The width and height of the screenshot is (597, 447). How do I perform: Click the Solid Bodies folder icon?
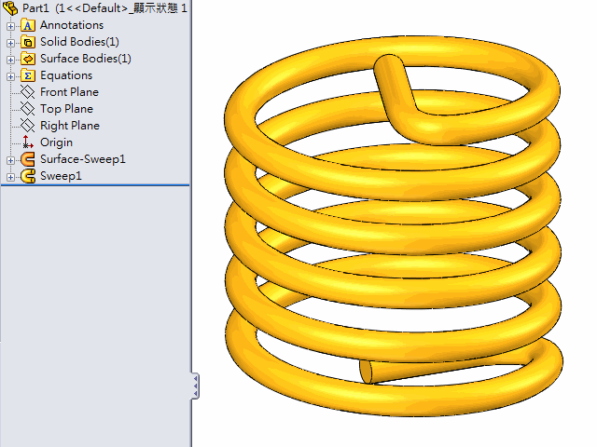(28, 42)
